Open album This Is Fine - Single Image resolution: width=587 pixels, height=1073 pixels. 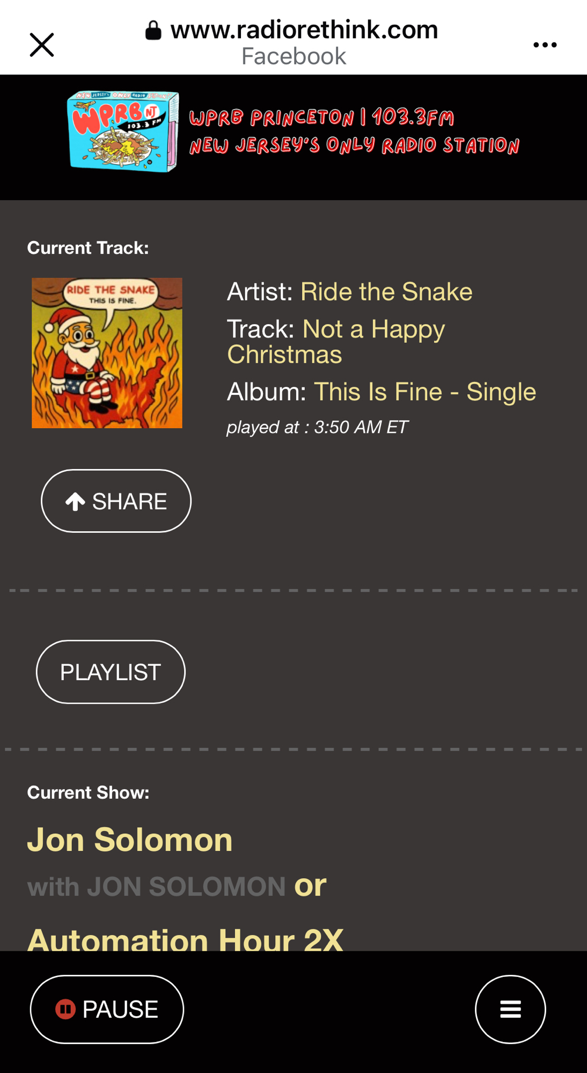[424, 392]
